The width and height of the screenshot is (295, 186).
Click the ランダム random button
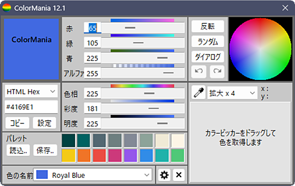tap(208, 42)
